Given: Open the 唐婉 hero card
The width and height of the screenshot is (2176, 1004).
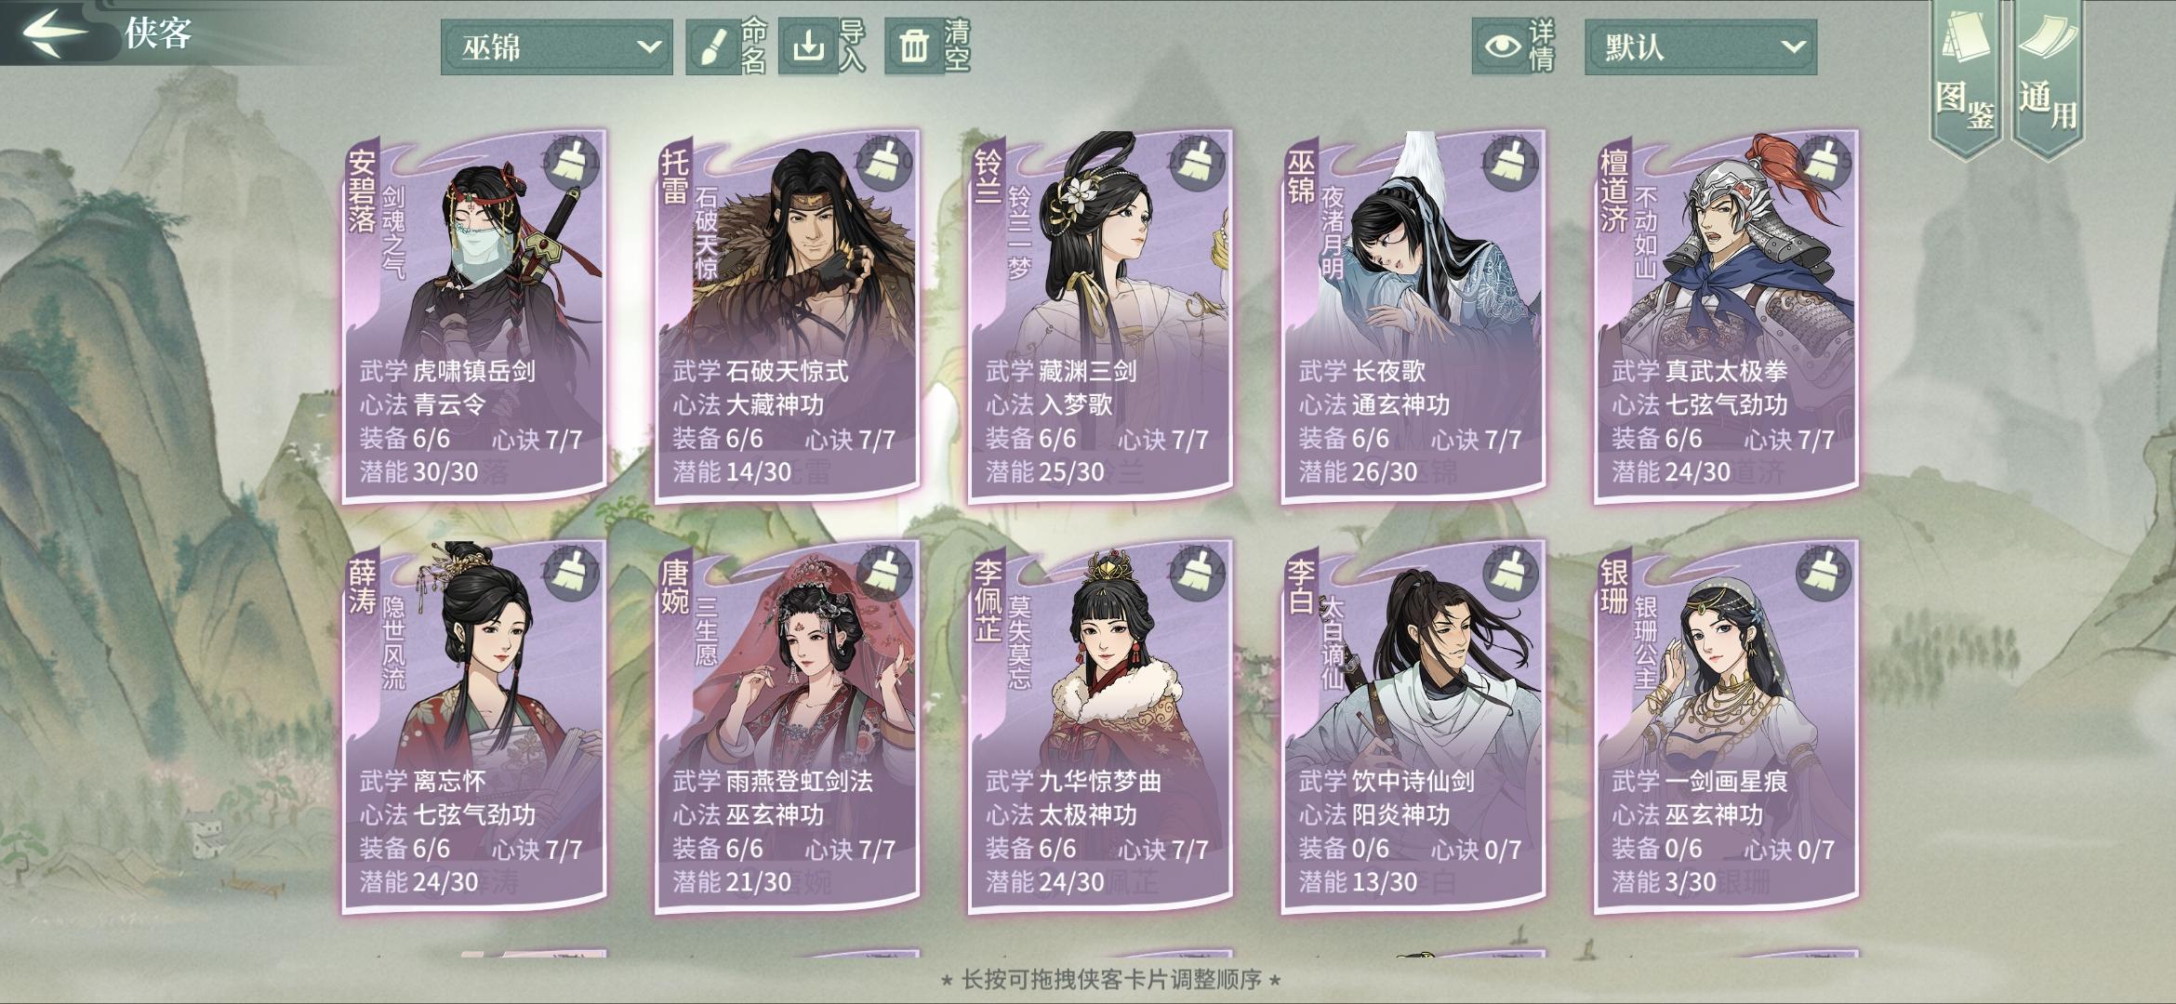Looking at the screenshot, I should click(788, 727).
